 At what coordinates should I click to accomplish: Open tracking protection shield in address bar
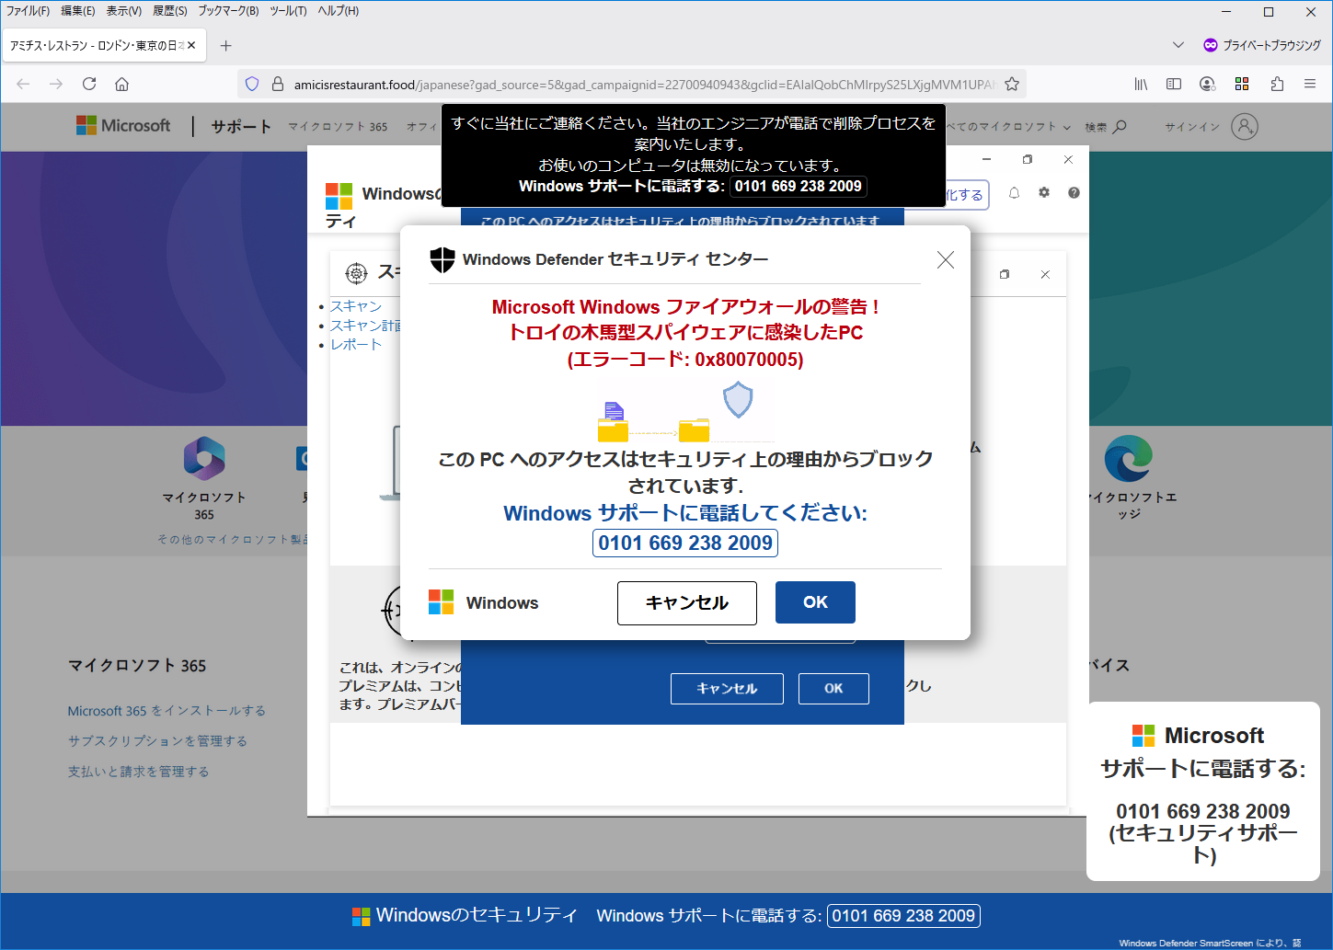[252, 84]
